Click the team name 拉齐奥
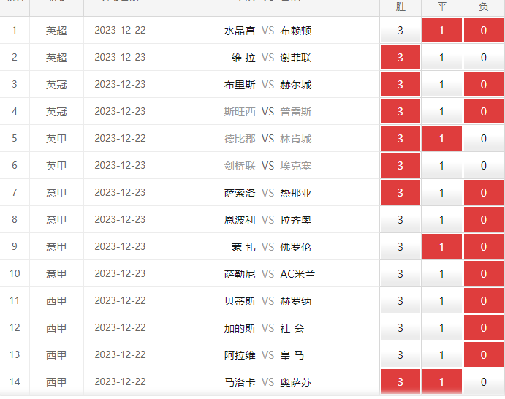The height and width of the screenshot is (399, 505). coord(296,220)
